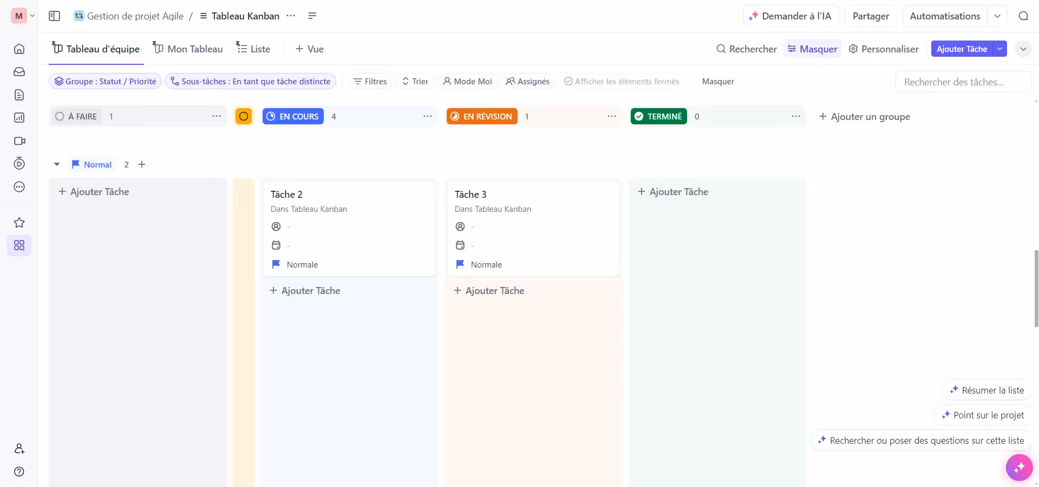Click the Partager button
Screen dimensions: 1039x487
pyautogui.click(x=870, y=16)
